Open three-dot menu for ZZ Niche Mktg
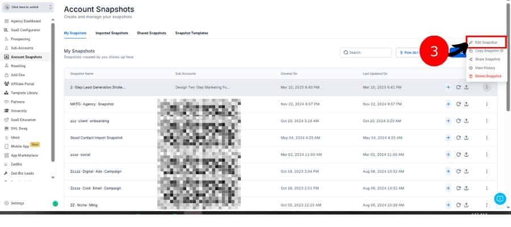This screenshot has height=227, width=511. [x=487, y=205]
